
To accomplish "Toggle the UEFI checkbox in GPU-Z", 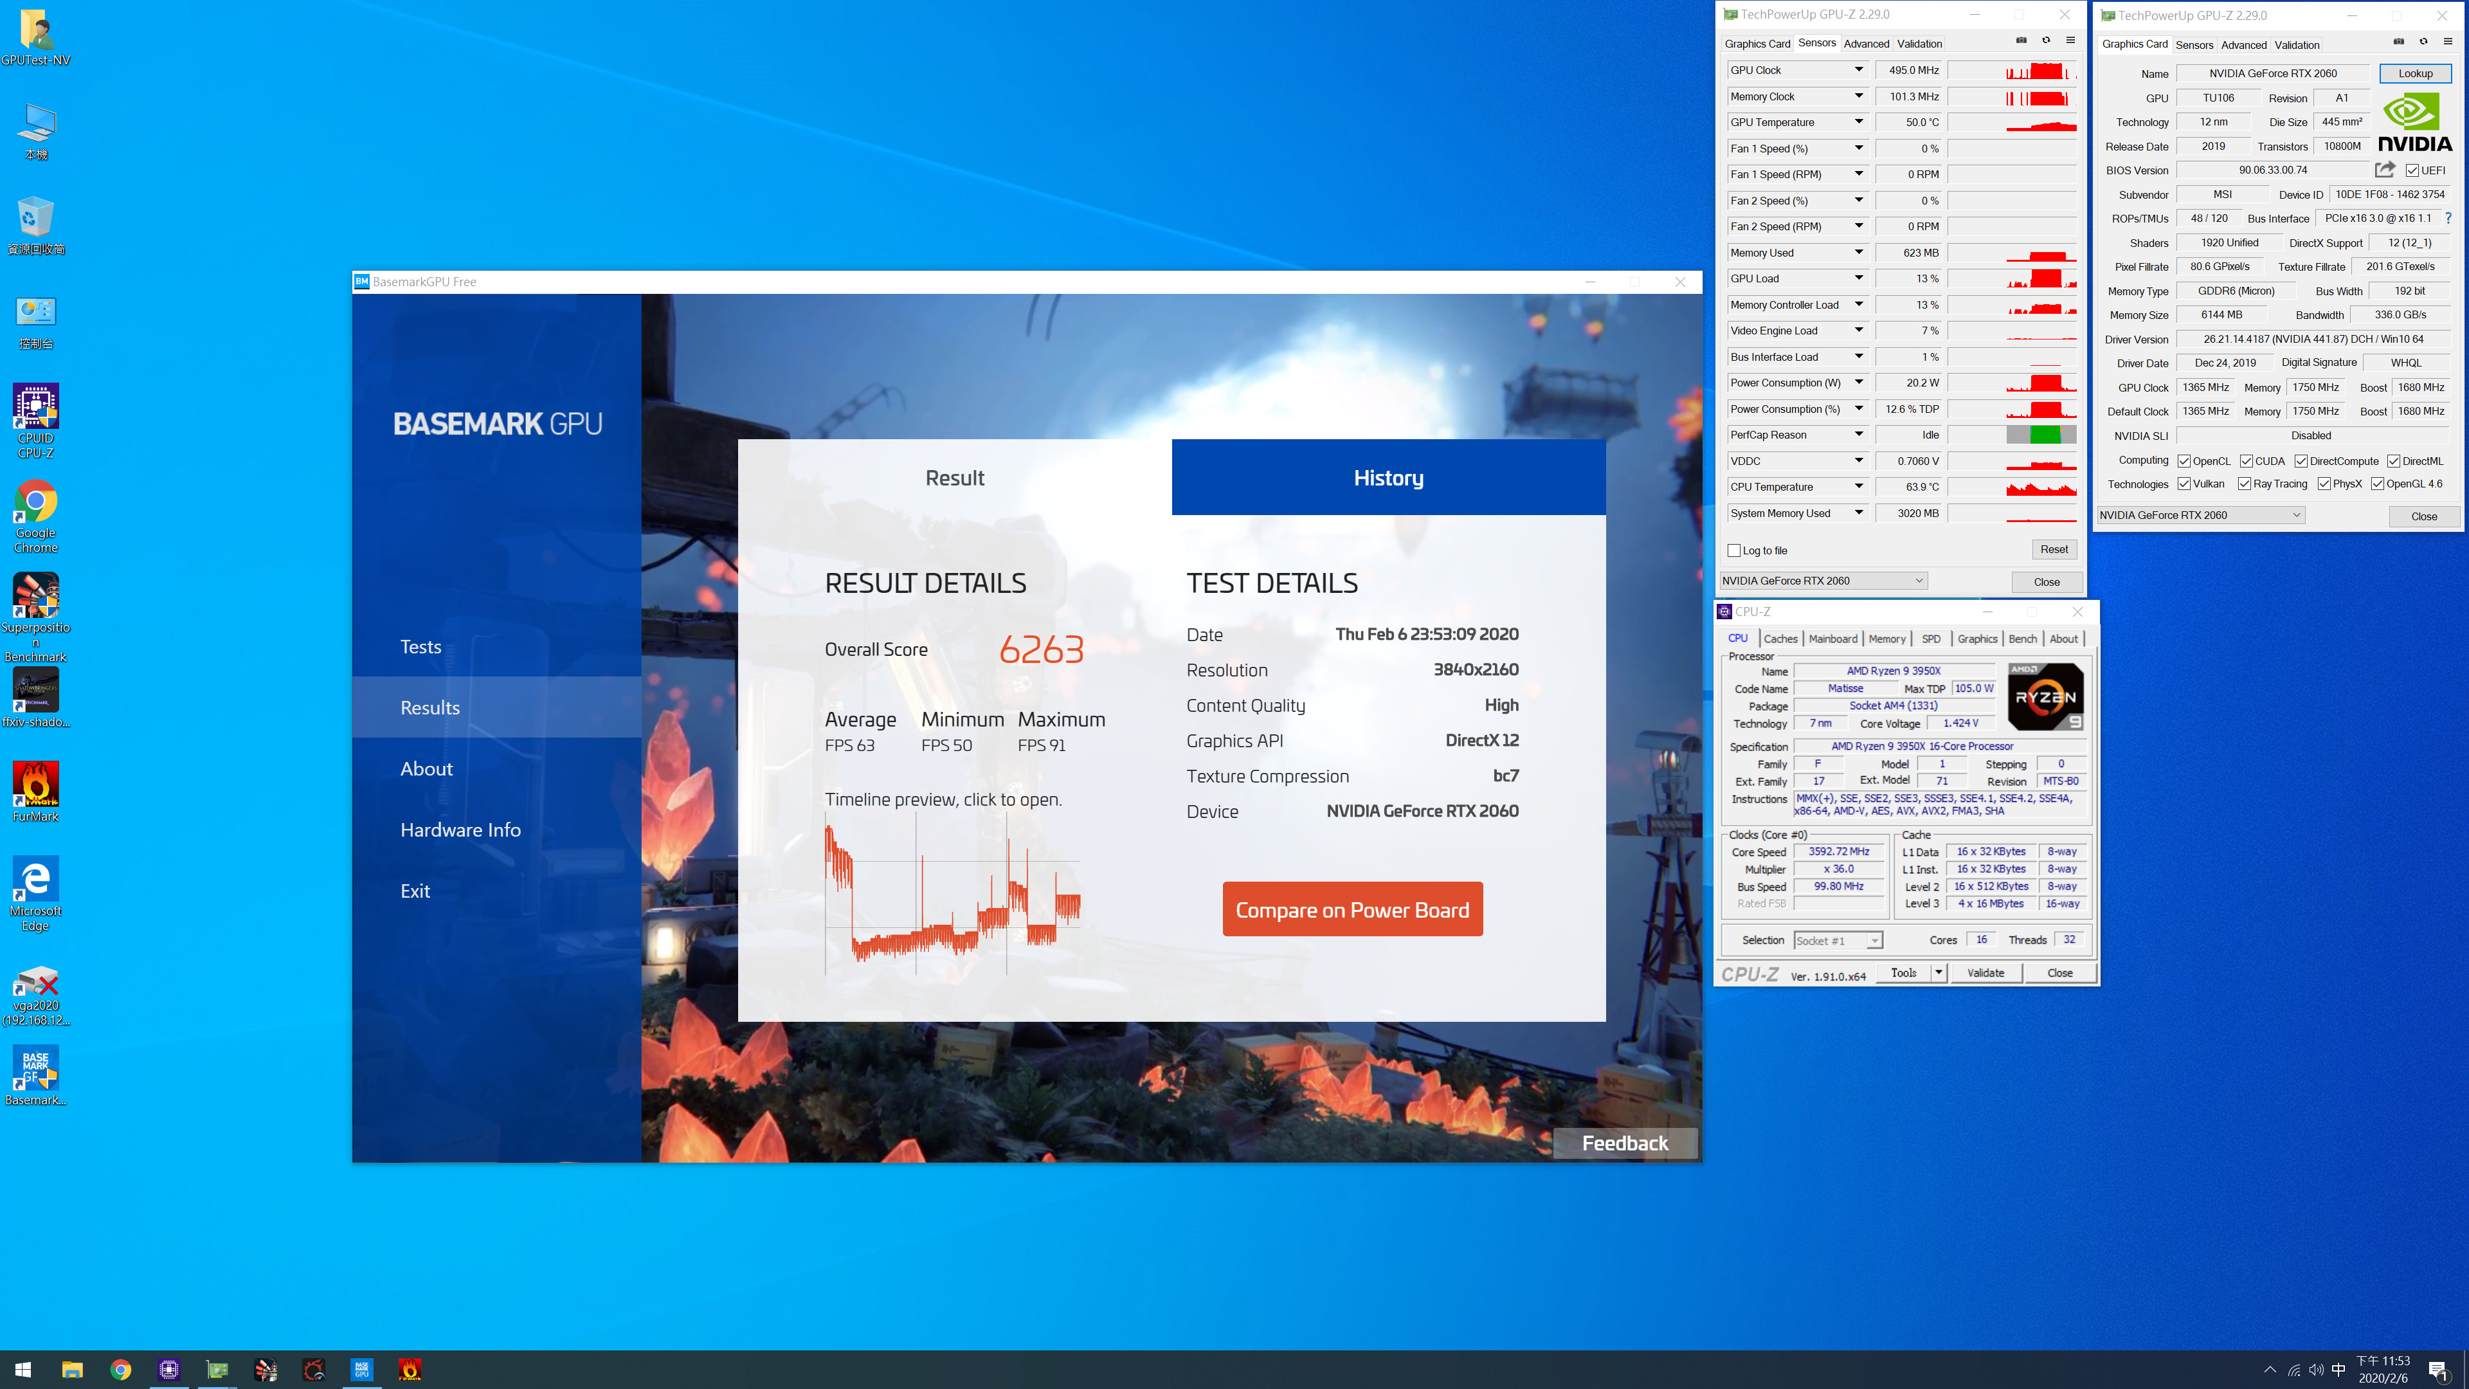I will (x=2412, y=170).
